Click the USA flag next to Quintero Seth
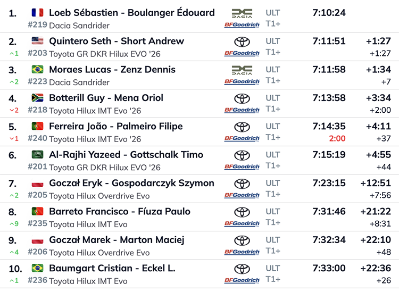 37,41
